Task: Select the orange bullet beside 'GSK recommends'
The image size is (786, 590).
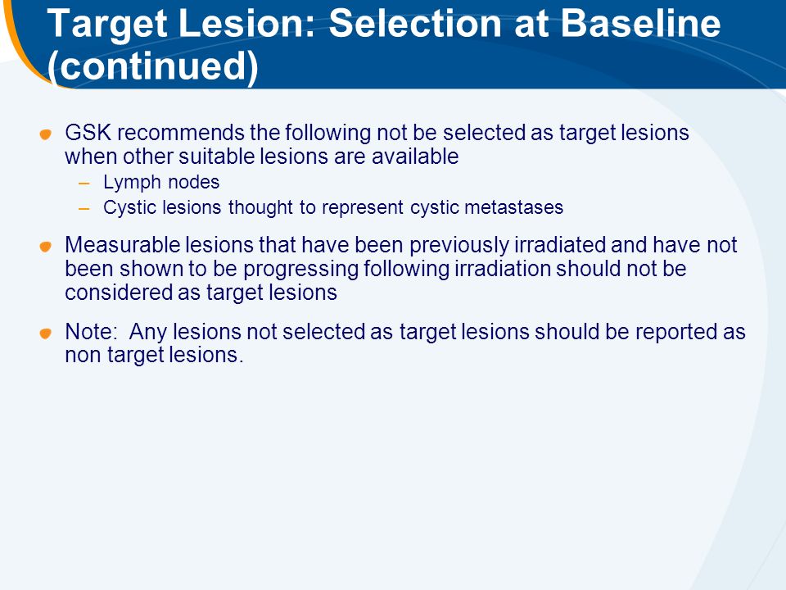Action: click(x=46, y=134)
